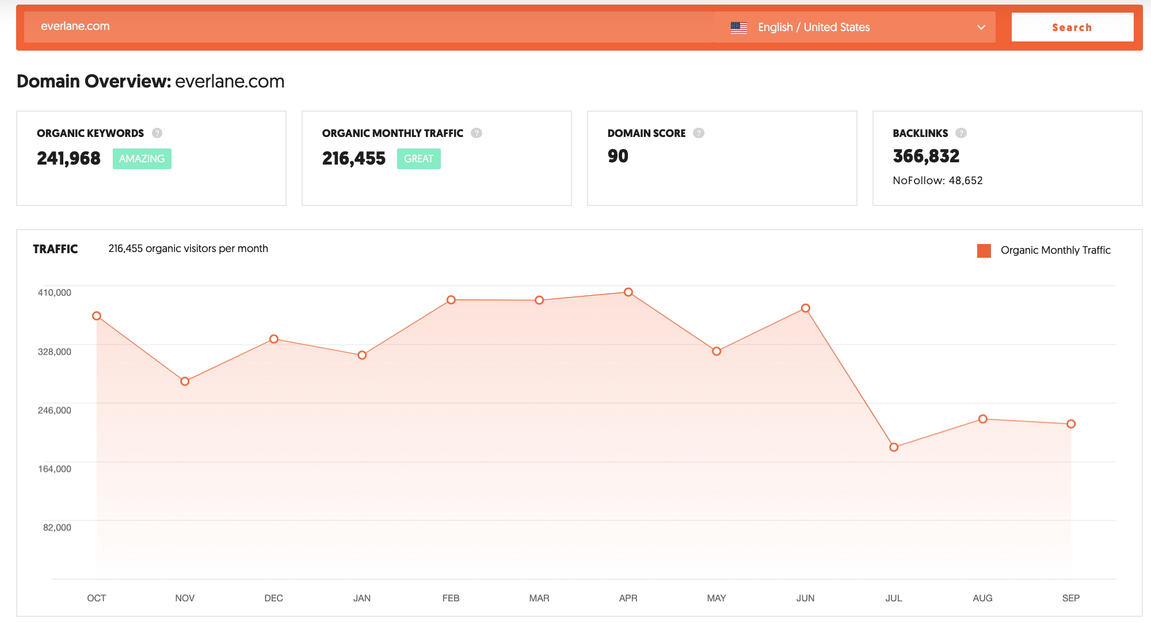Select the AUG traffic data point
Viewport: 1151px width, 633px height.
[x=983, y=419]
